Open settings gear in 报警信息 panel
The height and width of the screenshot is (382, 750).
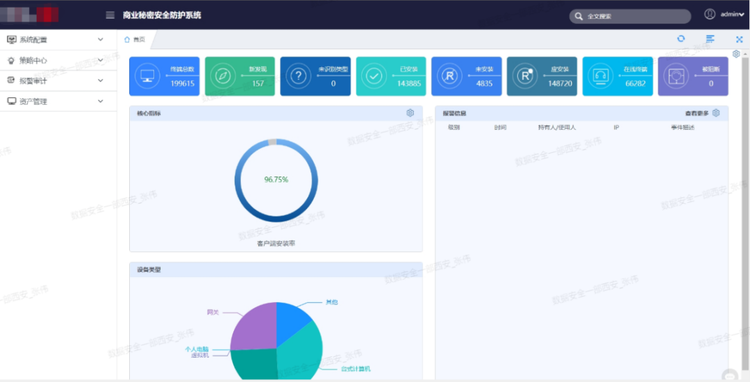tap(716, 113)
